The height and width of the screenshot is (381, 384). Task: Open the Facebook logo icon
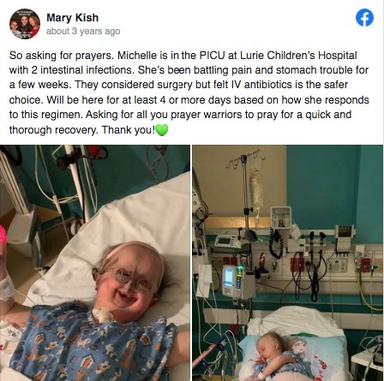(x=364, y=18)
